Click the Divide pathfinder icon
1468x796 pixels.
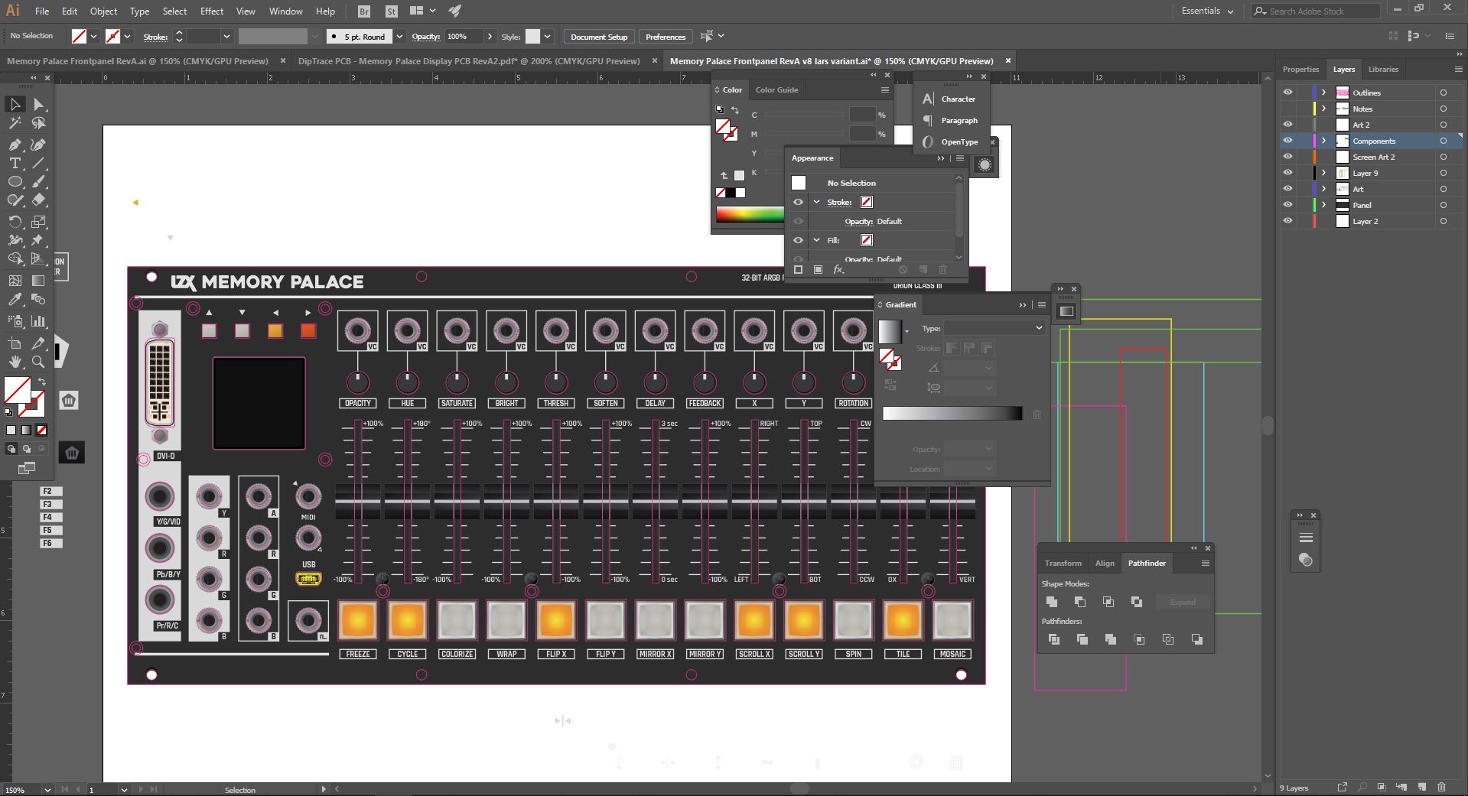pos(1053,639)
